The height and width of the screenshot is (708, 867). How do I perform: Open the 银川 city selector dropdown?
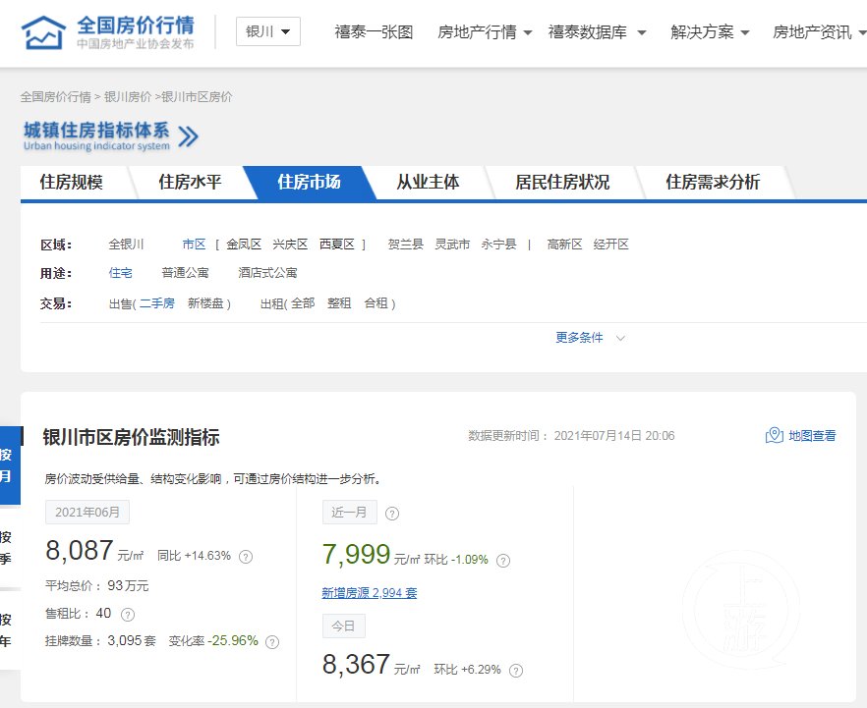pyautogui.click(x=268, y=31)
